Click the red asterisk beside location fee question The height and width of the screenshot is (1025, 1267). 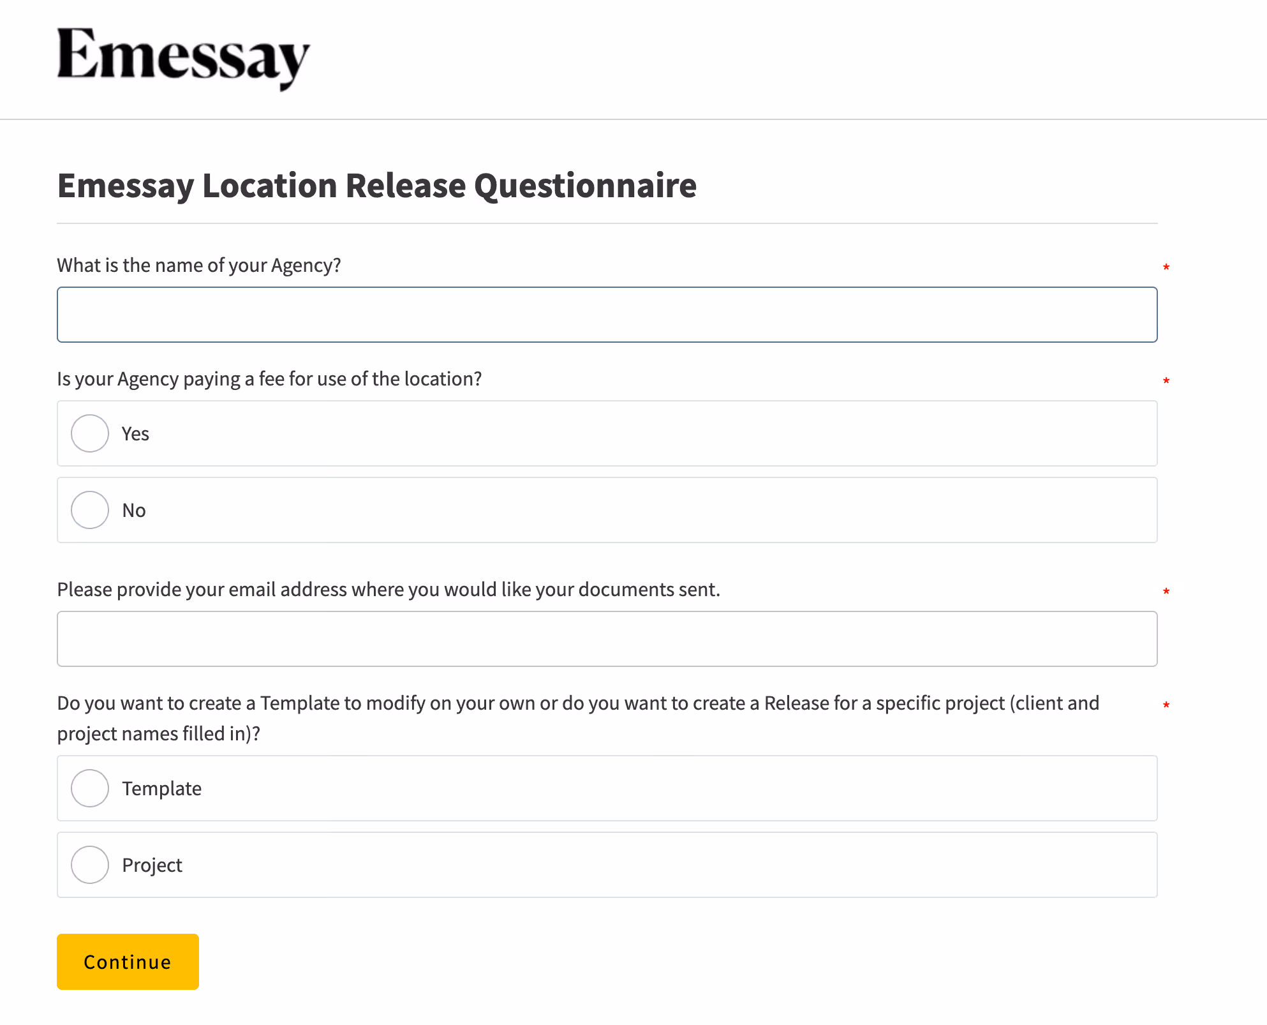click(1166, 381)
